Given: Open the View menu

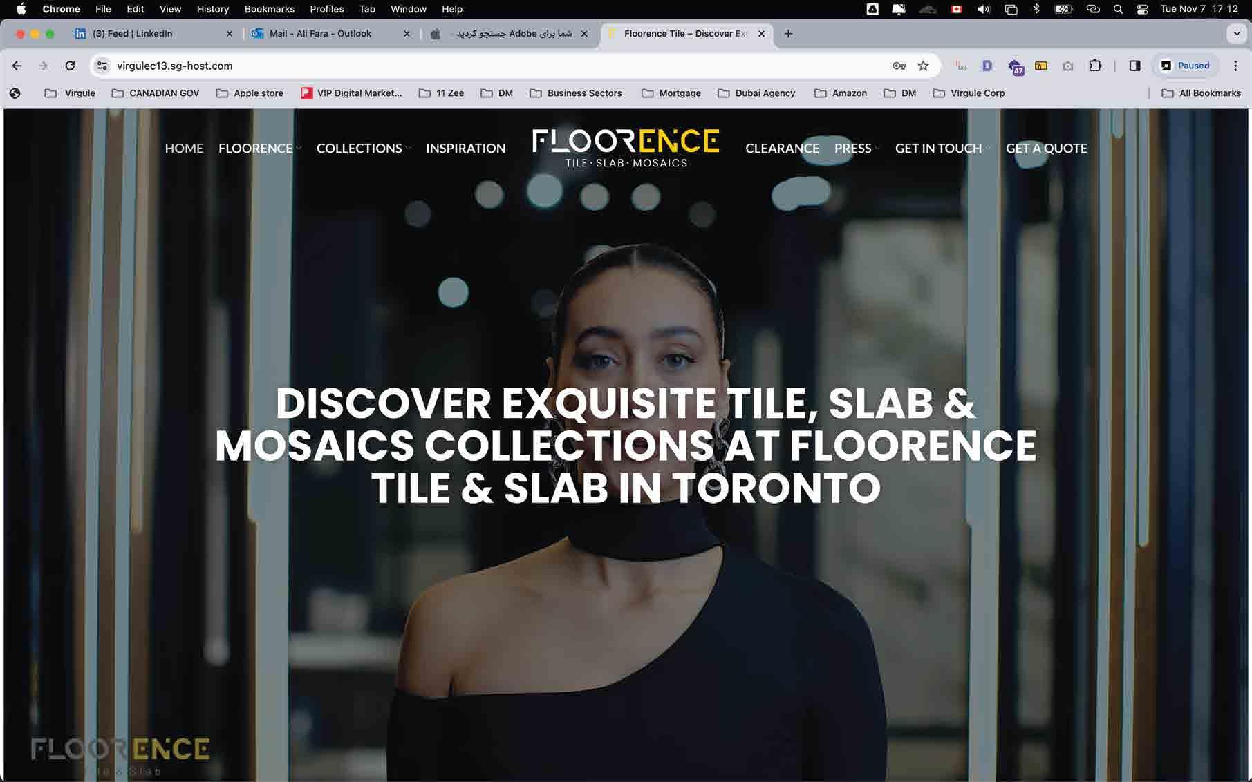Looking at the screenshot, I should tap(170, 9).
